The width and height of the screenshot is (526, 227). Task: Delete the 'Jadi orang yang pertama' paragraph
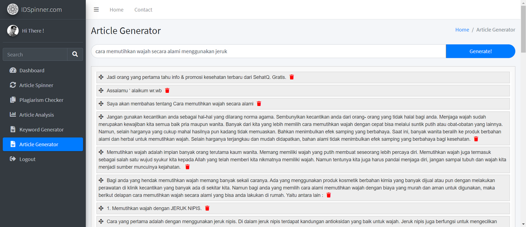click(x=292, y=77)
